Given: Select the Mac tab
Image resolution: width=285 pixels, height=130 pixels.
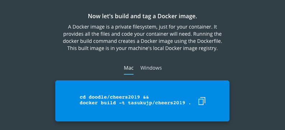Looking at the screenshot, I should pyautogui.click(x=129, y=68).
